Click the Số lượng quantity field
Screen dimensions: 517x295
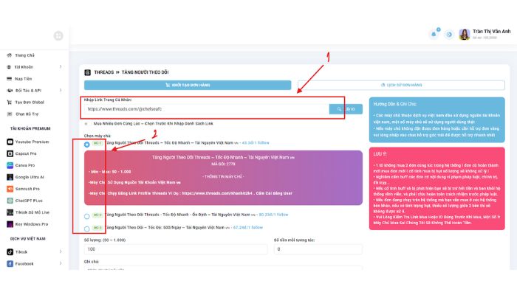pyautogui.click(x=176, y=249)
